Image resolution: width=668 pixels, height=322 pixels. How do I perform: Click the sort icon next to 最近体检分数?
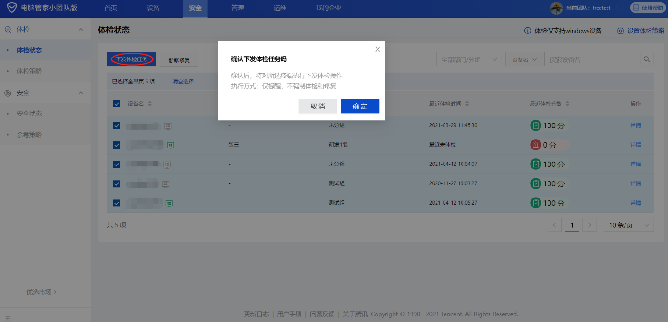(x=567, y=104)
